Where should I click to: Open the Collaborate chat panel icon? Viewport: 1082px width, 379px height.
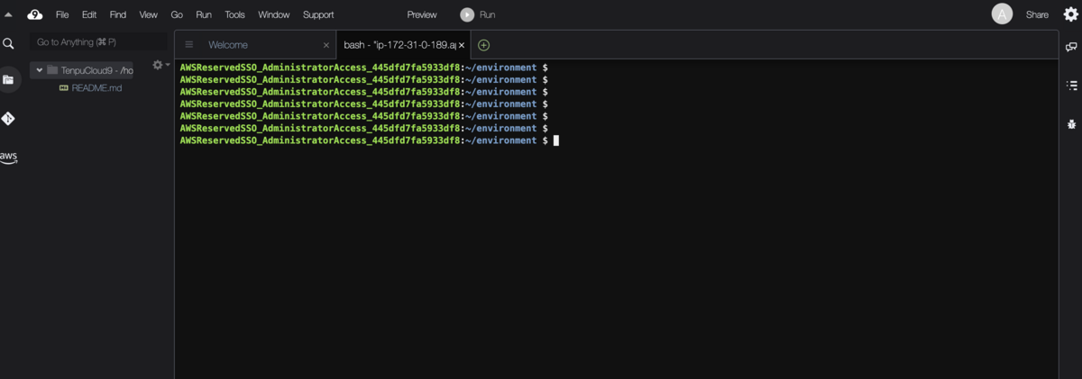[x=1071, y=47]
